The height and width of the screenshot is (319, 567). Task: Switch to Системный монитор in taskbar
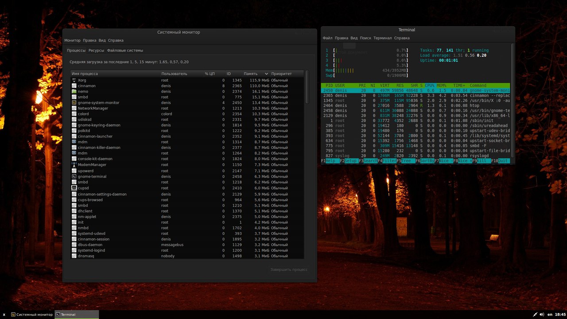[x=32, y=315]
